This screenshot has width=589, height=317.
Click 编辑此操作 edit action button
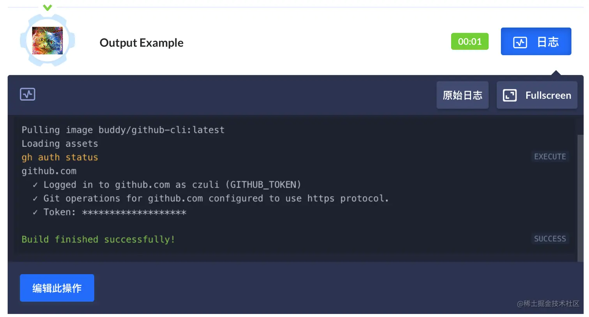click(x=57, y=288)
